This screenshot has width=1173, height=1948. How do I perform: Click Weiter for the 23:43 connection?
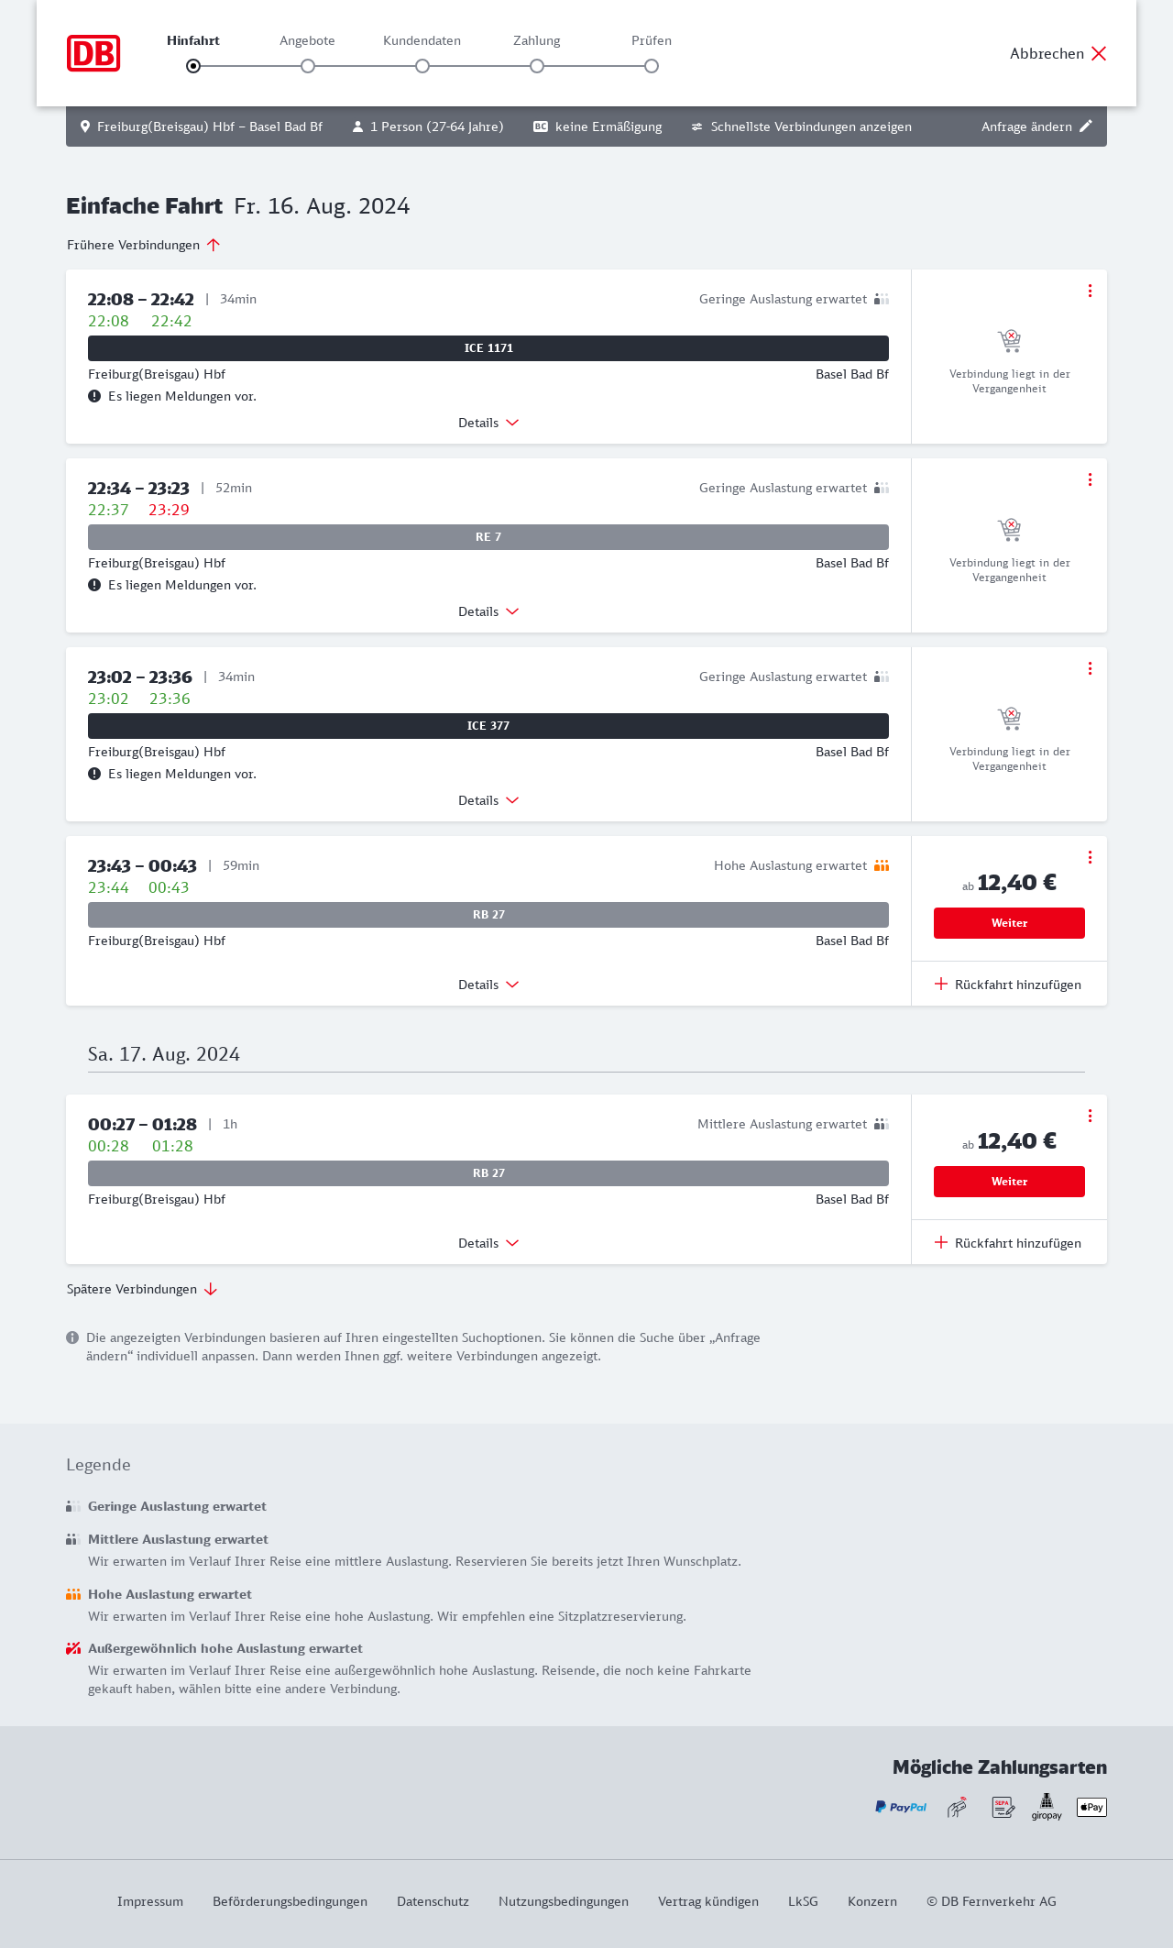pyautogui.click(x=1009, y=923)
